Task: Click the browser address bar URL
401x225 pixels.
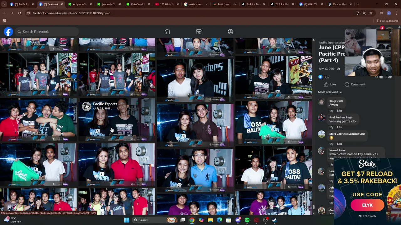Action: (x=71, y=13)
